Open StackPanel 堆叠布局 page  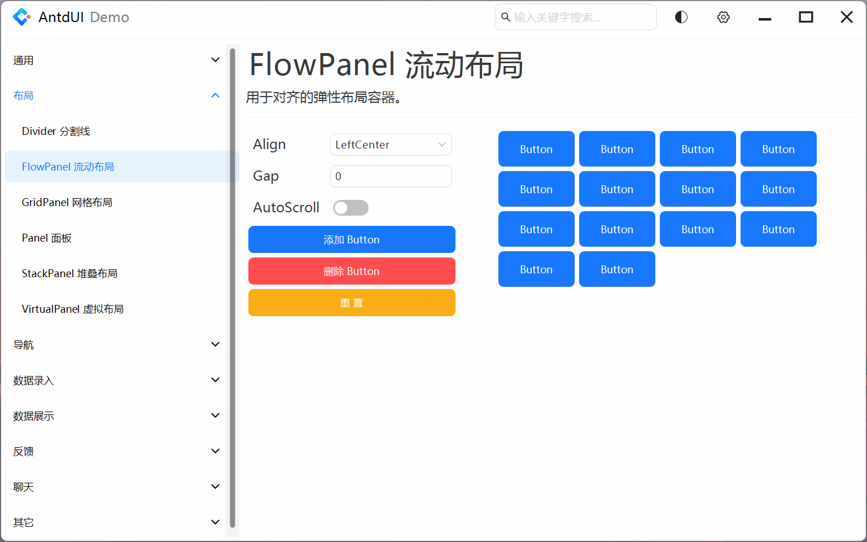(x=70, y=273)
